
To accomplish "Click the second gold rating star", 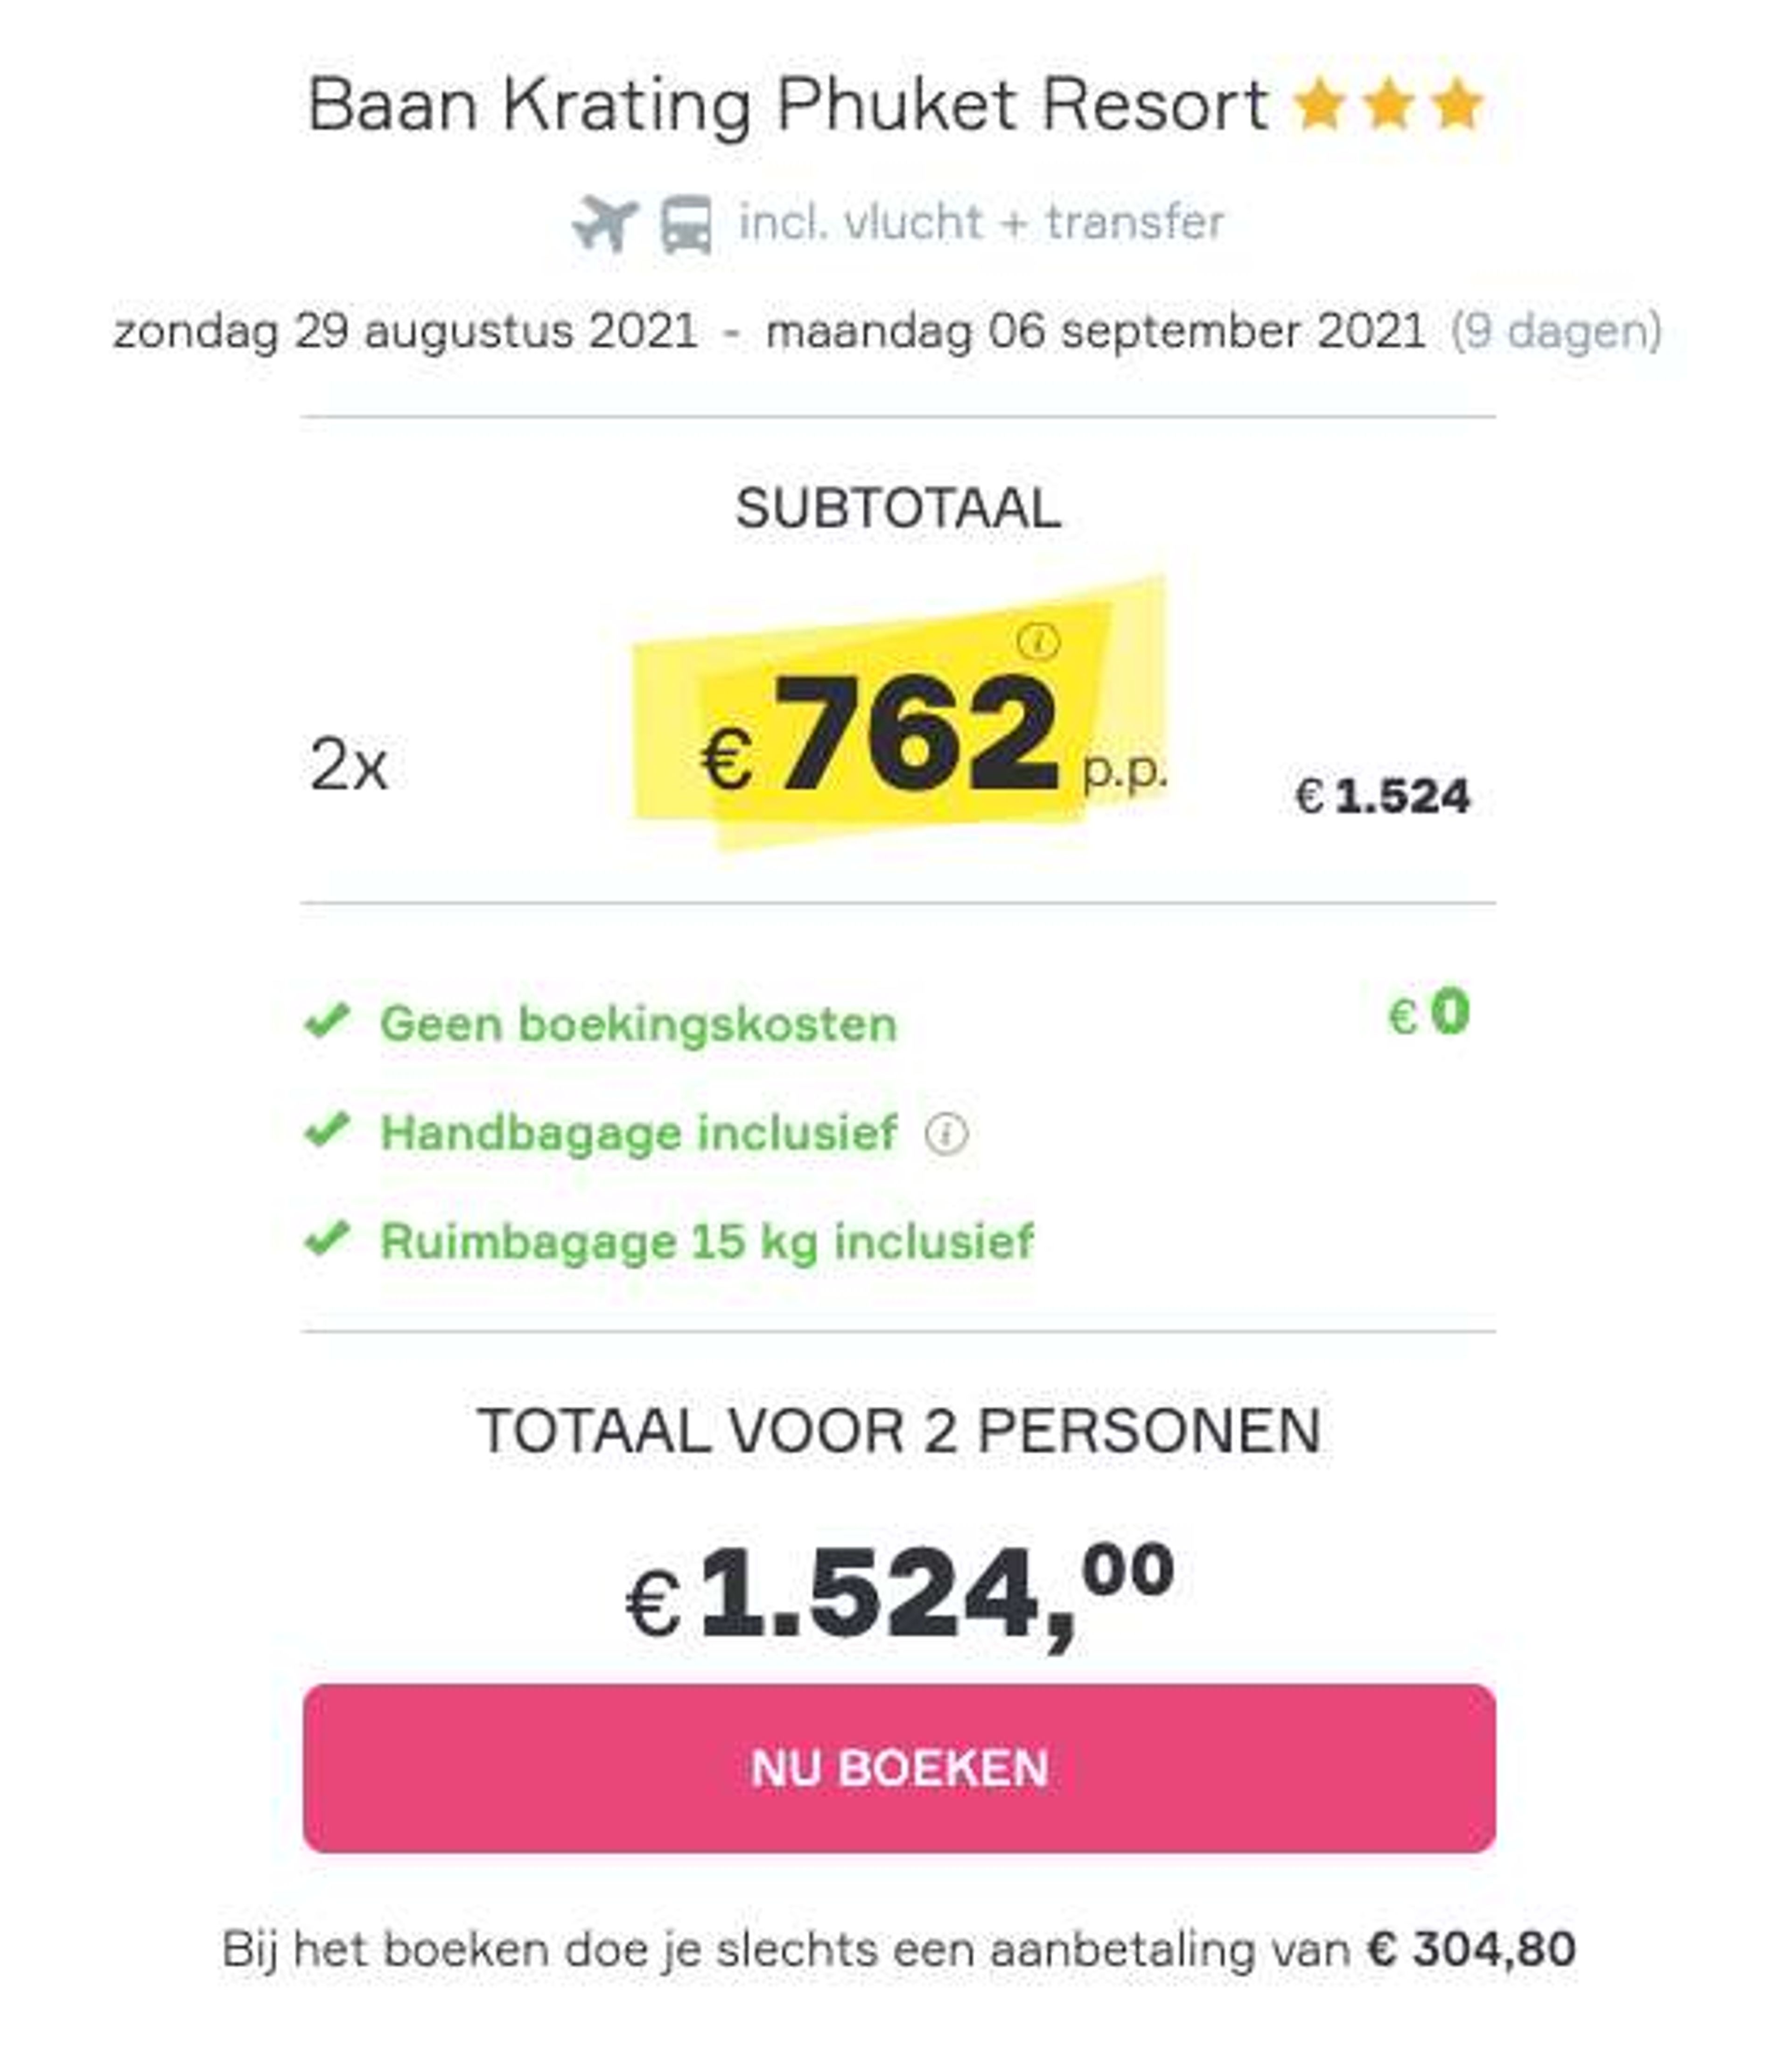I will 1388,105.
